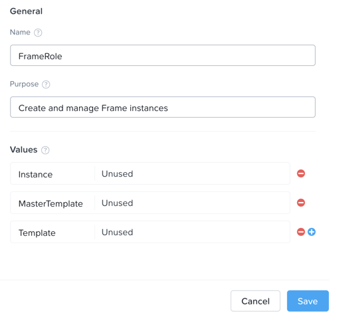
Task: Click the FrameRole name input field
Action: pyautogui.click(x=163, y=55)
